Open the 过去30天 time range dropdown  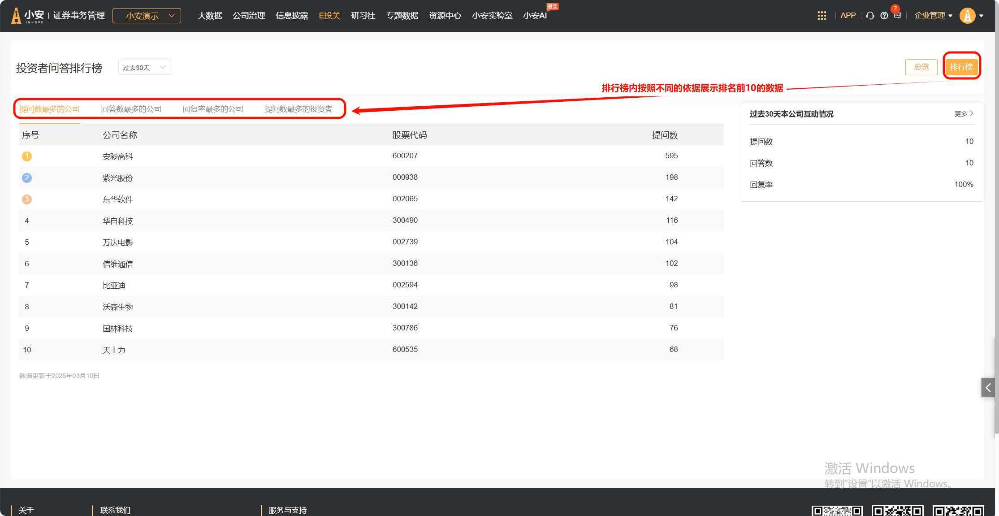pyautogui.click(x=144, y=67)
